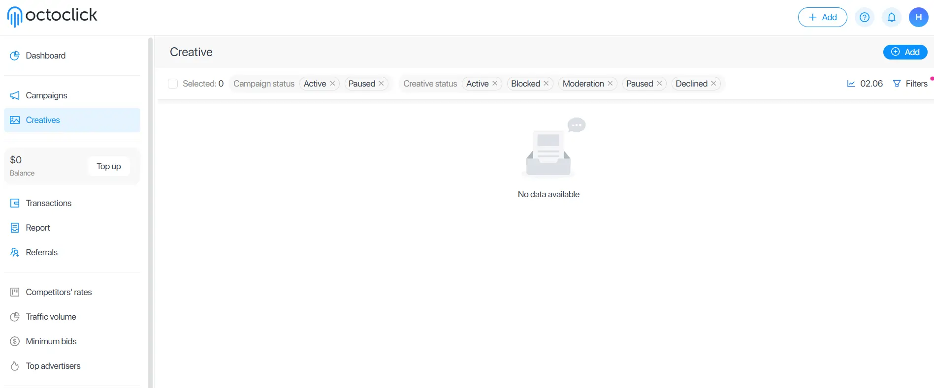Viewport: 934px width, 388px height.
Task: Remove Blocked creative status filter
Action: tap(546, 84)
